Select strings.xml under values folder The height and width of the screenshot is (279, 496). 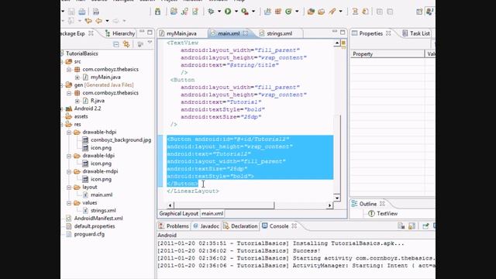(103, 210)
